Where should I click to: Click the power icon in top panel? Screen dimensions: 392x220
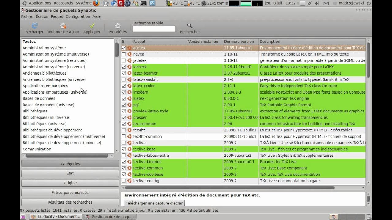368,3
